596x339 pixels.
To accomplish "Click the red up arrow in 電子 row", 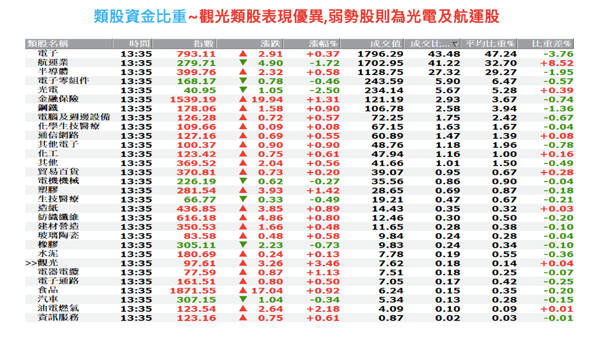I will click(x=243, y=53).
